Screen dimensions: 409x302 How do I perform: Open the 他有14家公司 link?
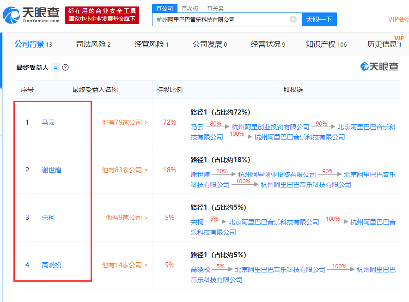(125, 265)
